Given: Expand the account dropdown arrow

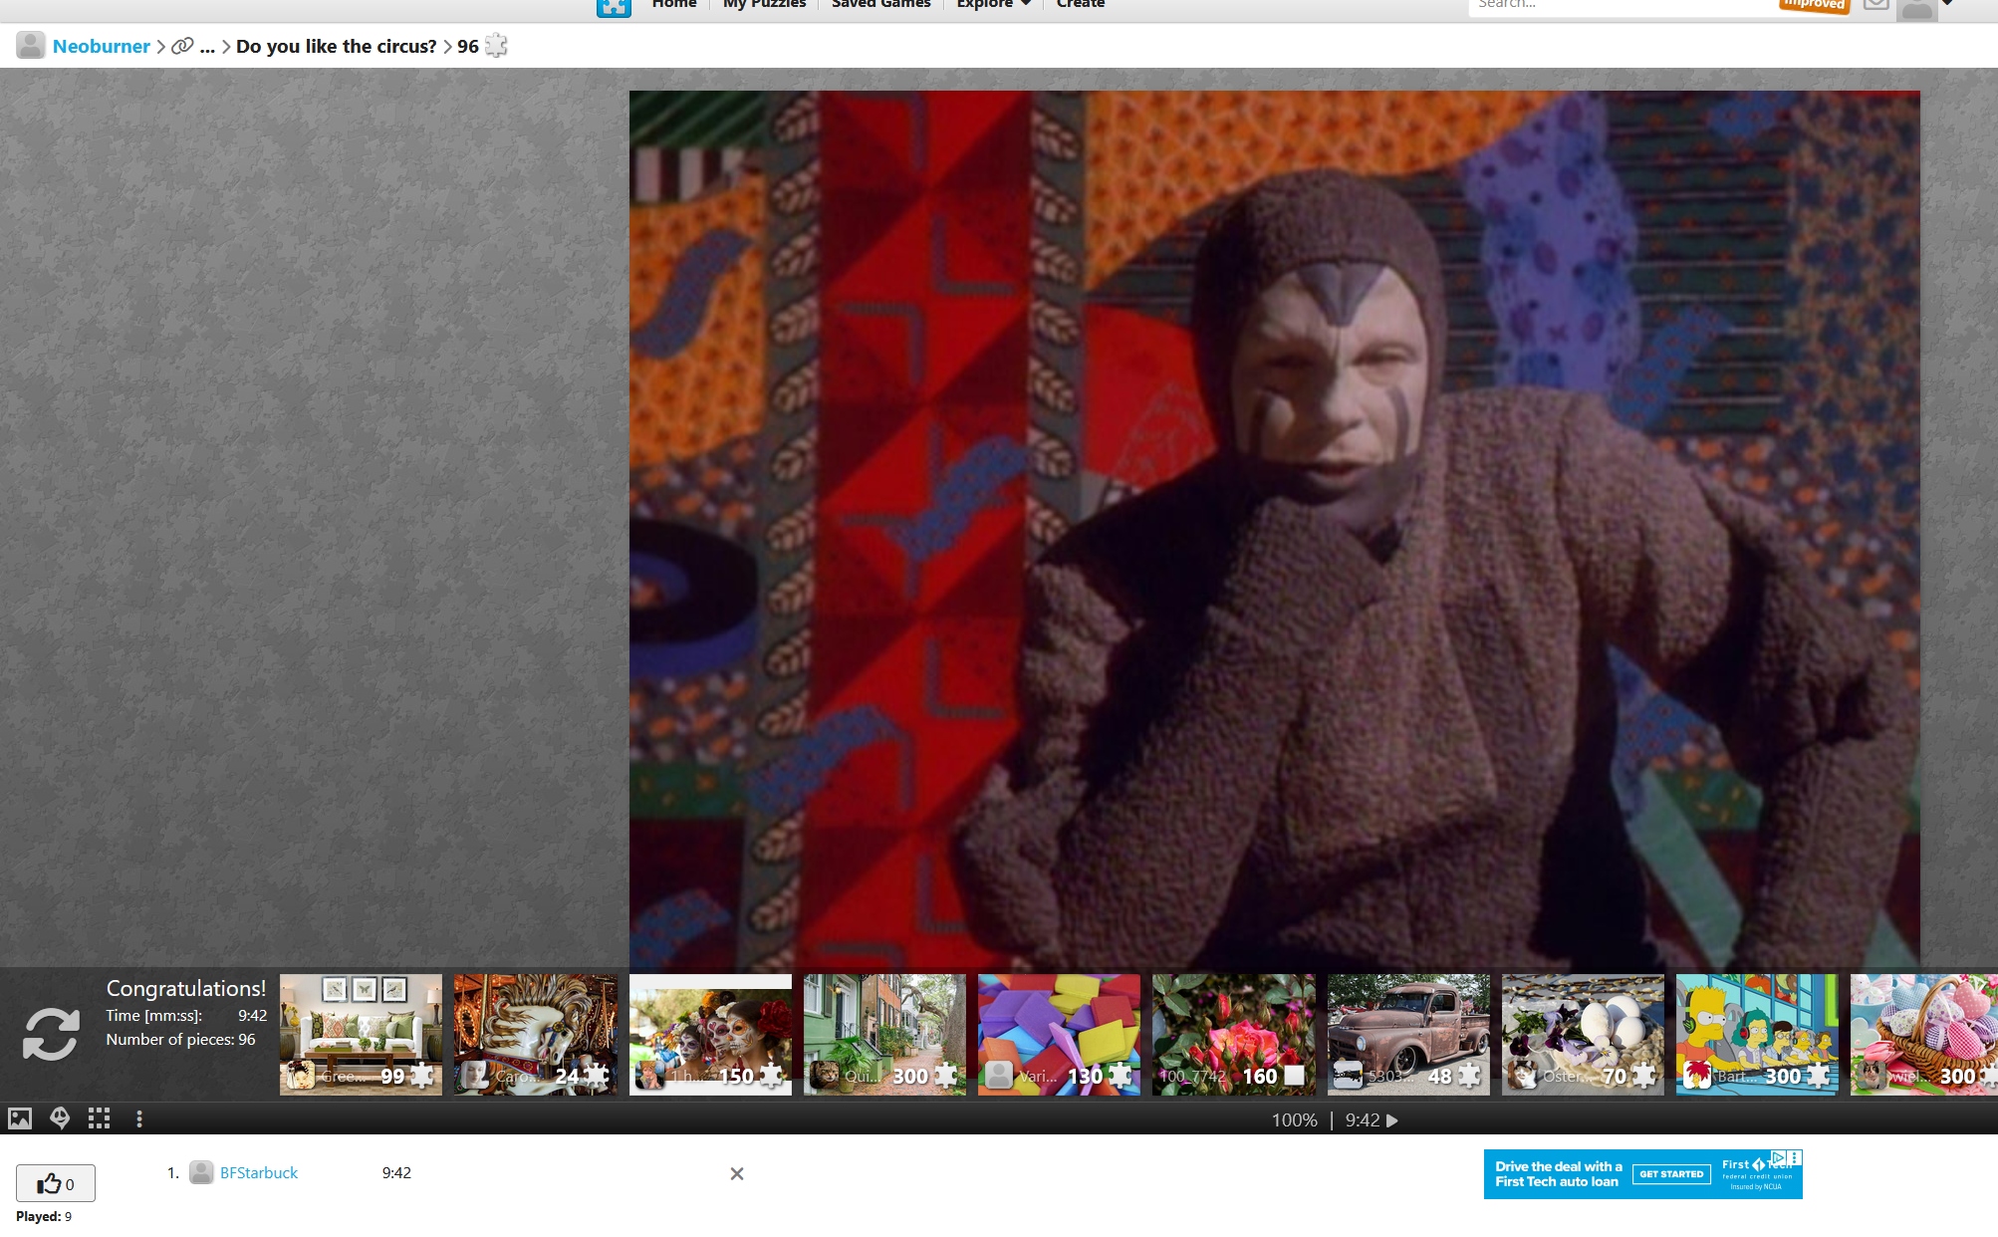Looking at the screenshot, I should [1947, 3].
